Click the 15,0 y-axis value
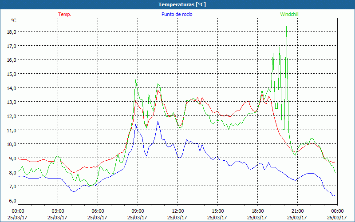This screenshot has width=355, height=222. click(x=12, y=74)
